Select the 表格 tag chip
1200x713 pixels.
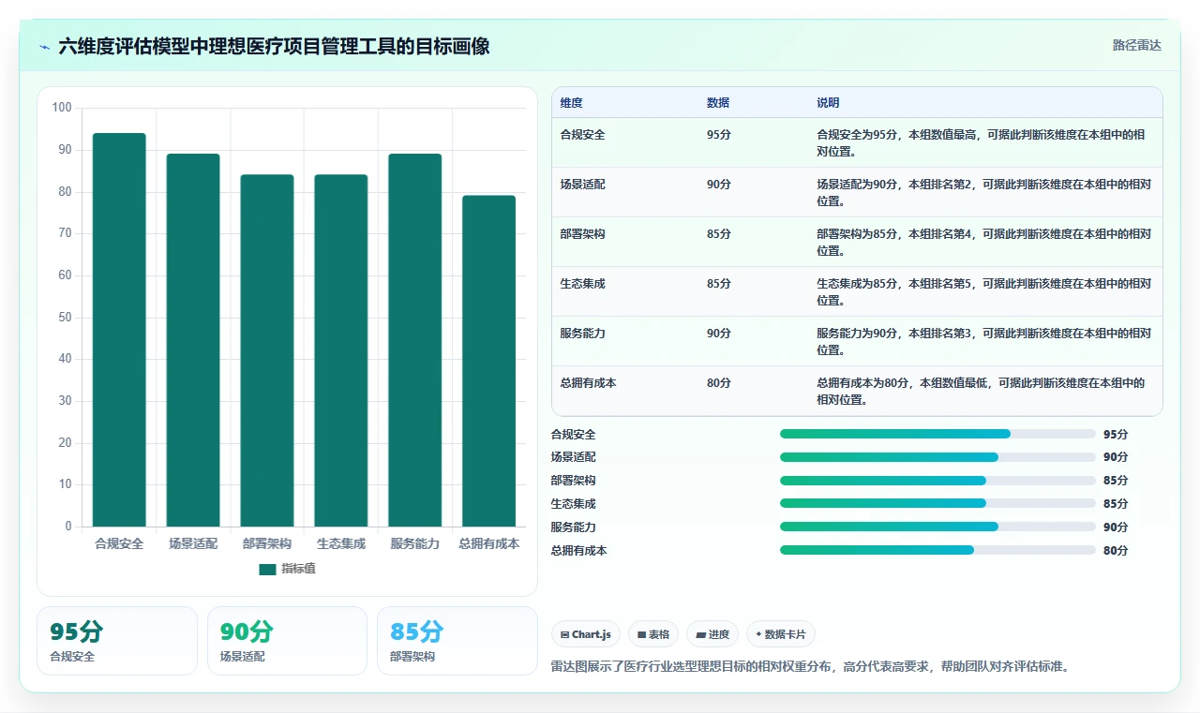(x=653, y=634)
